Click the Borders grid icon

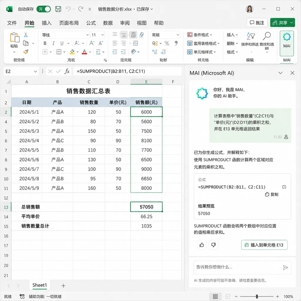[59, 52]
